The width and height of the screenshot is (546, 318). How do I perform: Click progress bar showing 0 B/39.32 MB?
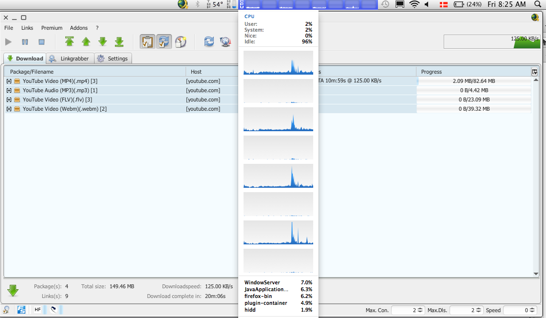(x=474, y=109)
